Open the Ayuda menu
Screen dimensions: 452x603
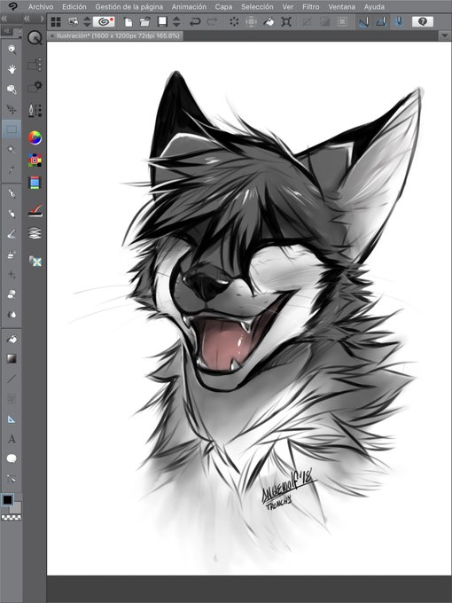point(374,7)
